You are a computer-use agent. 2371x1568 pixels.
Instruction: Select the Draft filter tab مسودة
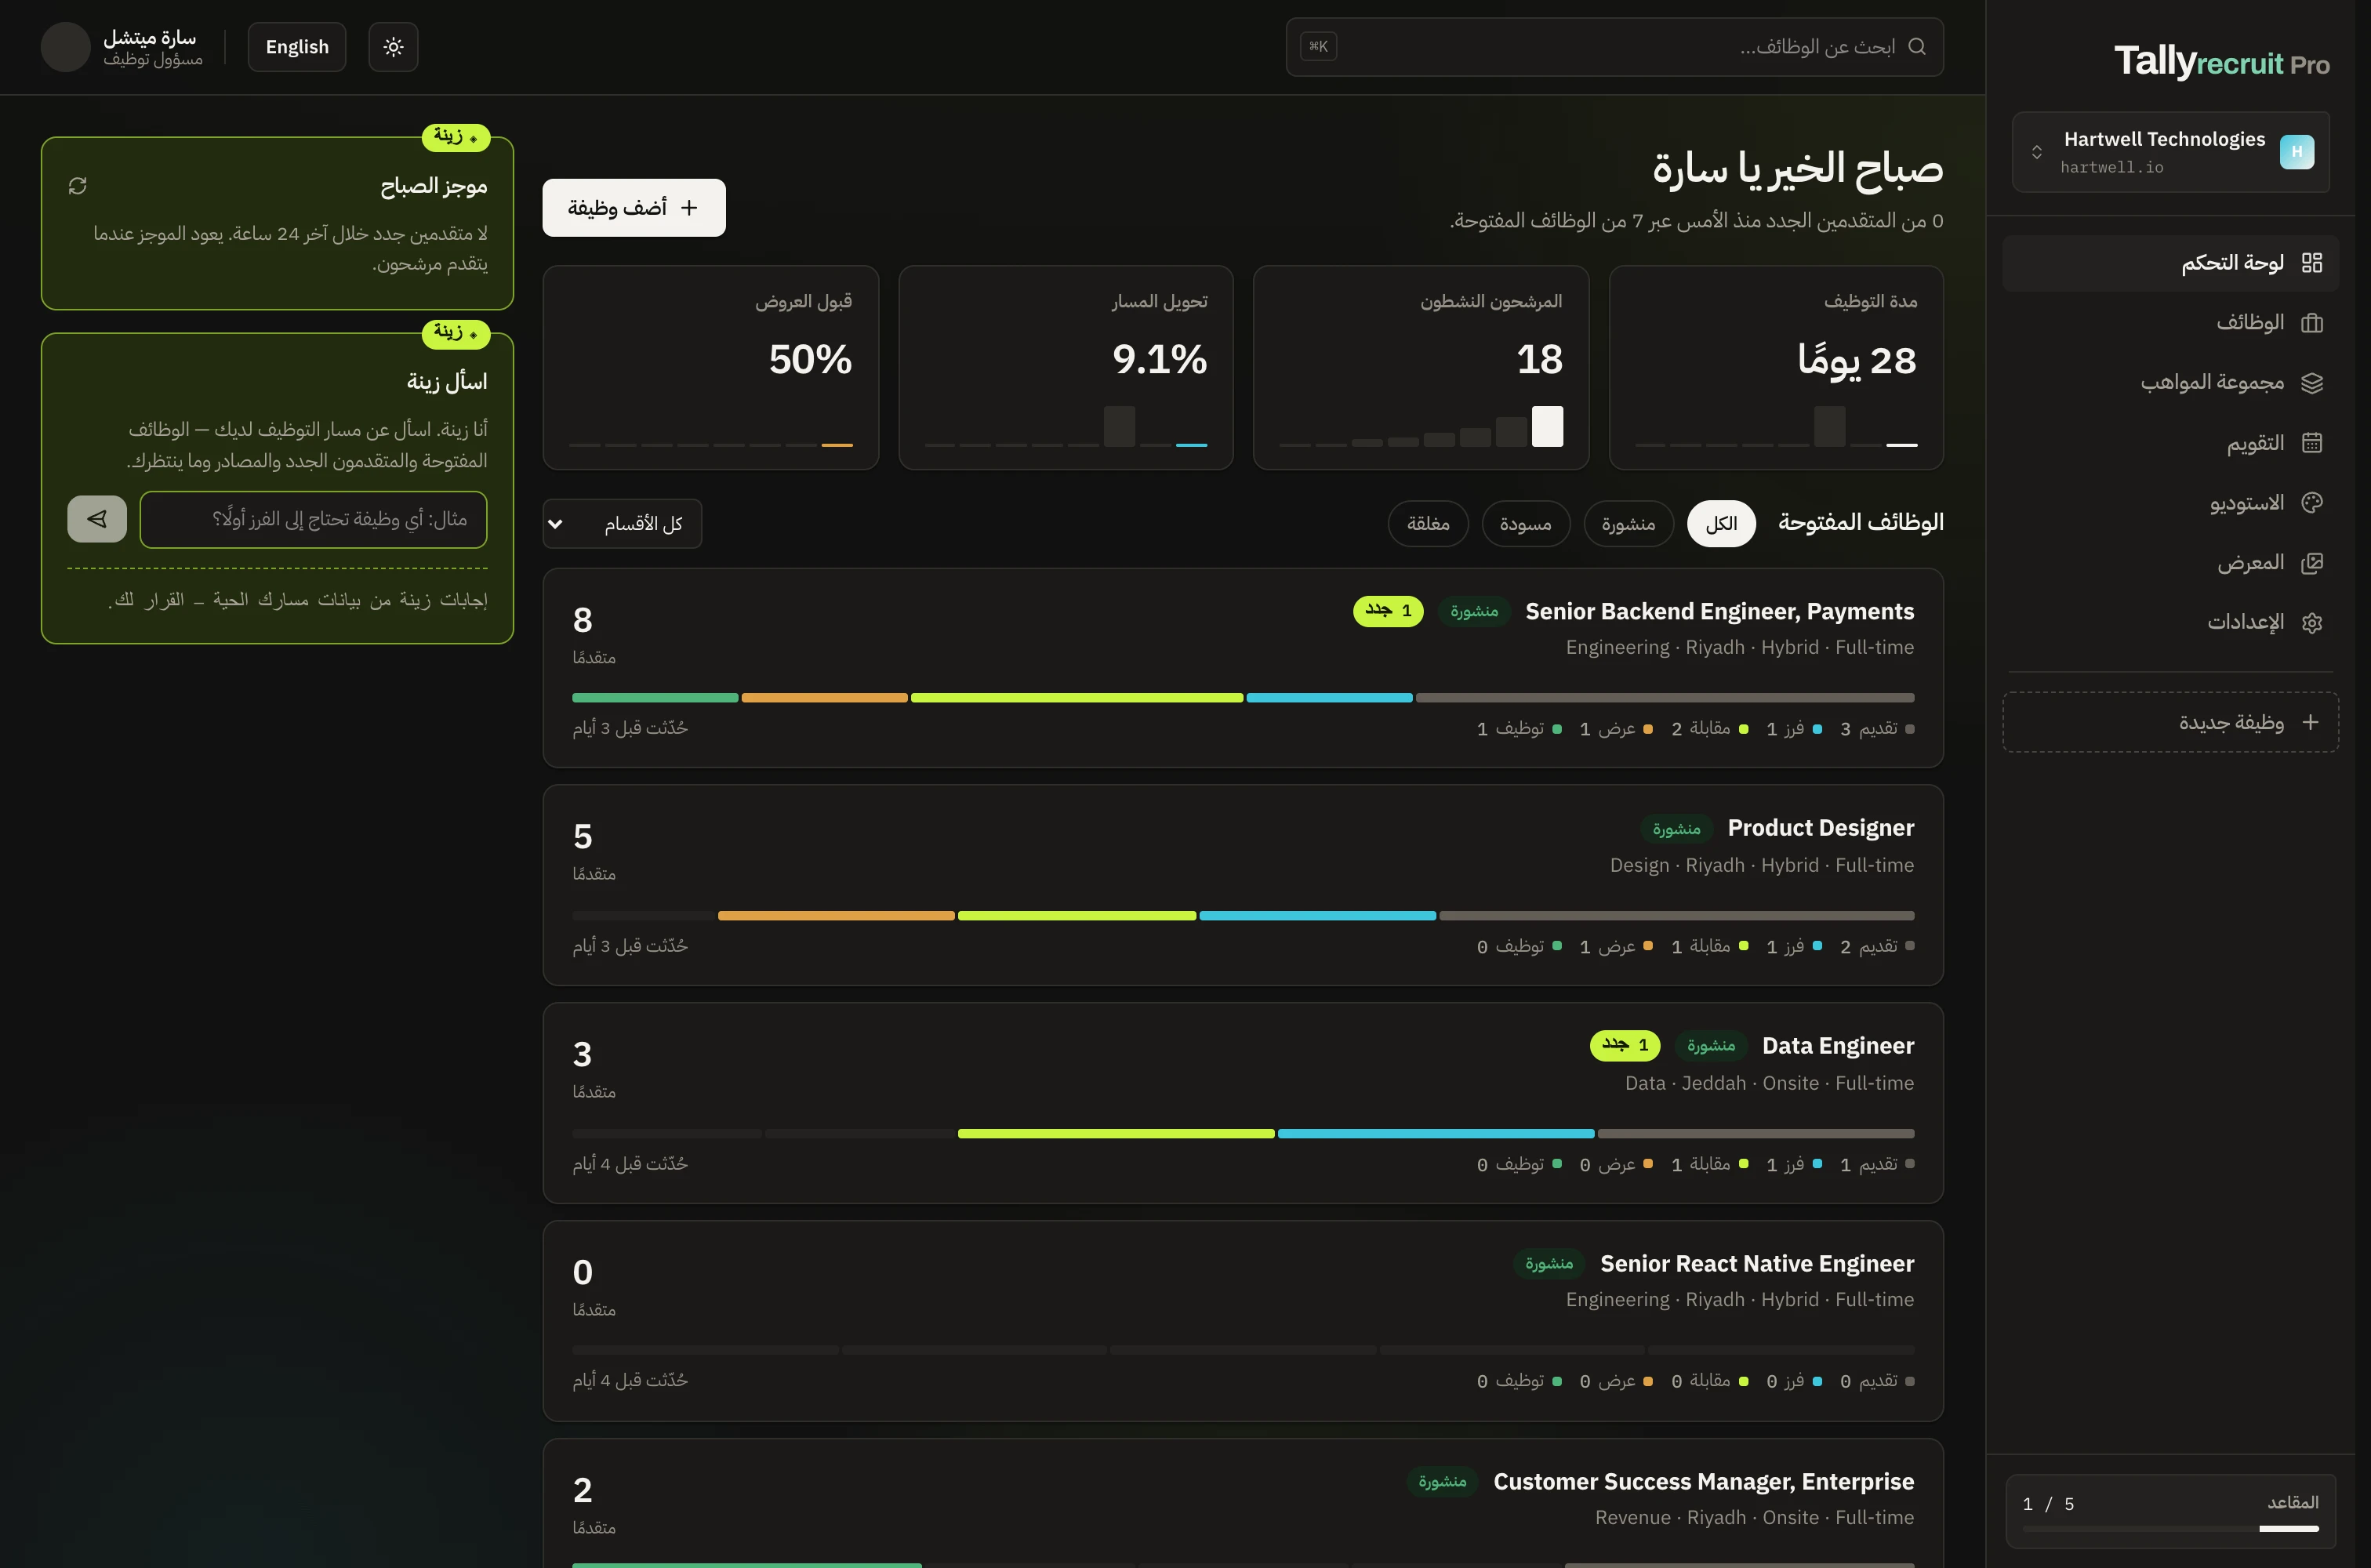coord(1526,524)
